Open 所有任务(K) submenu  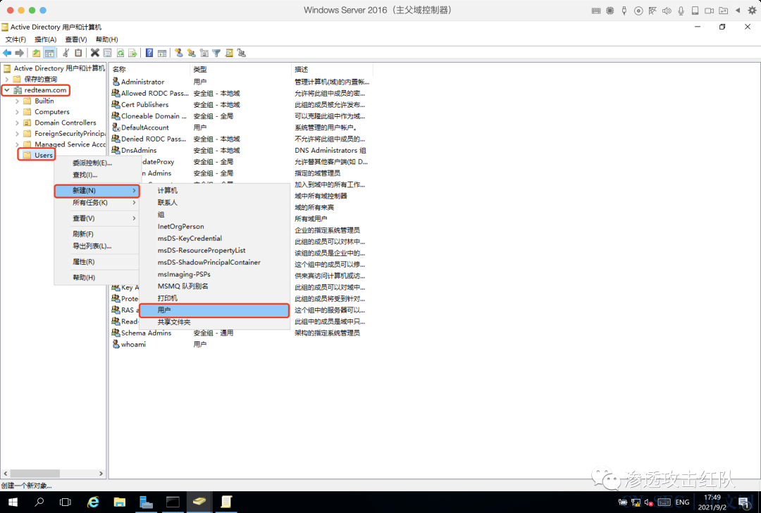tap(97, 203)
